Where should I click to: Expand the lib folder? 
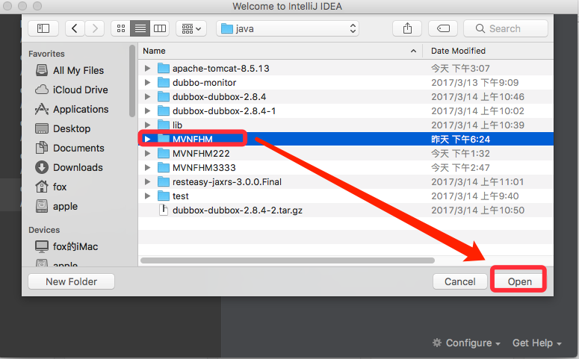(147, 125)
